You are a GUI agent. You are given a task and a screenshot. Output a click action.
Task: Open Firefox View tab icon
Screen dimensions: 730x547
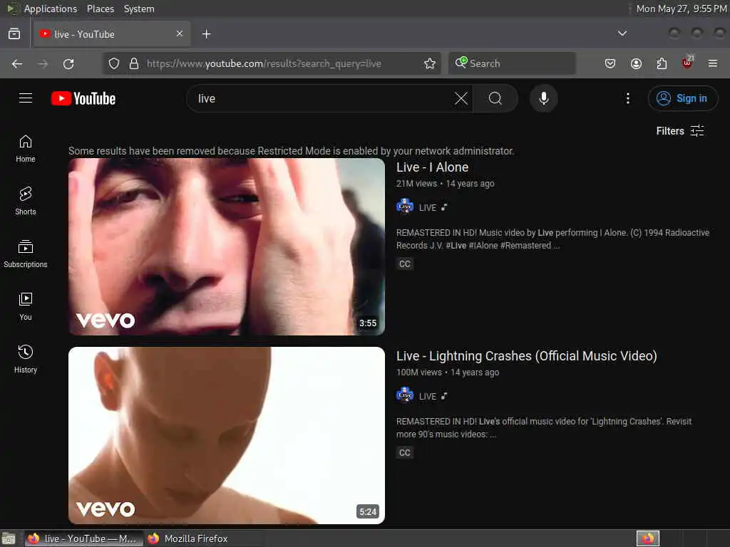click(14, 34)
